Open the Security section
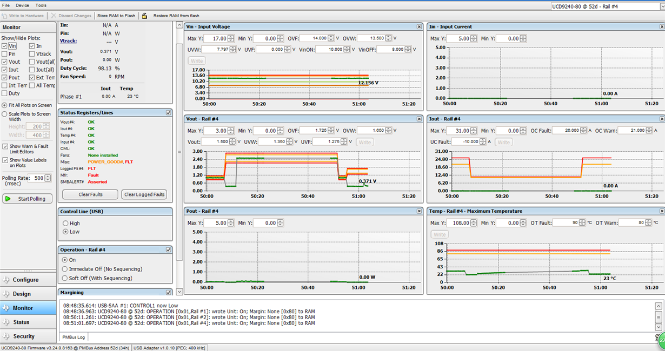Viewport: 665px width, 351px height. point(28,336)
